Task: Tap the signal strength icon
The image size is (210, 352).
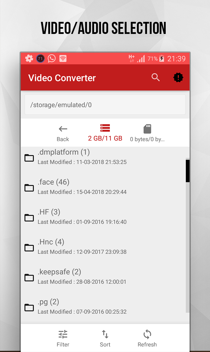Action: tap(141, 59)
